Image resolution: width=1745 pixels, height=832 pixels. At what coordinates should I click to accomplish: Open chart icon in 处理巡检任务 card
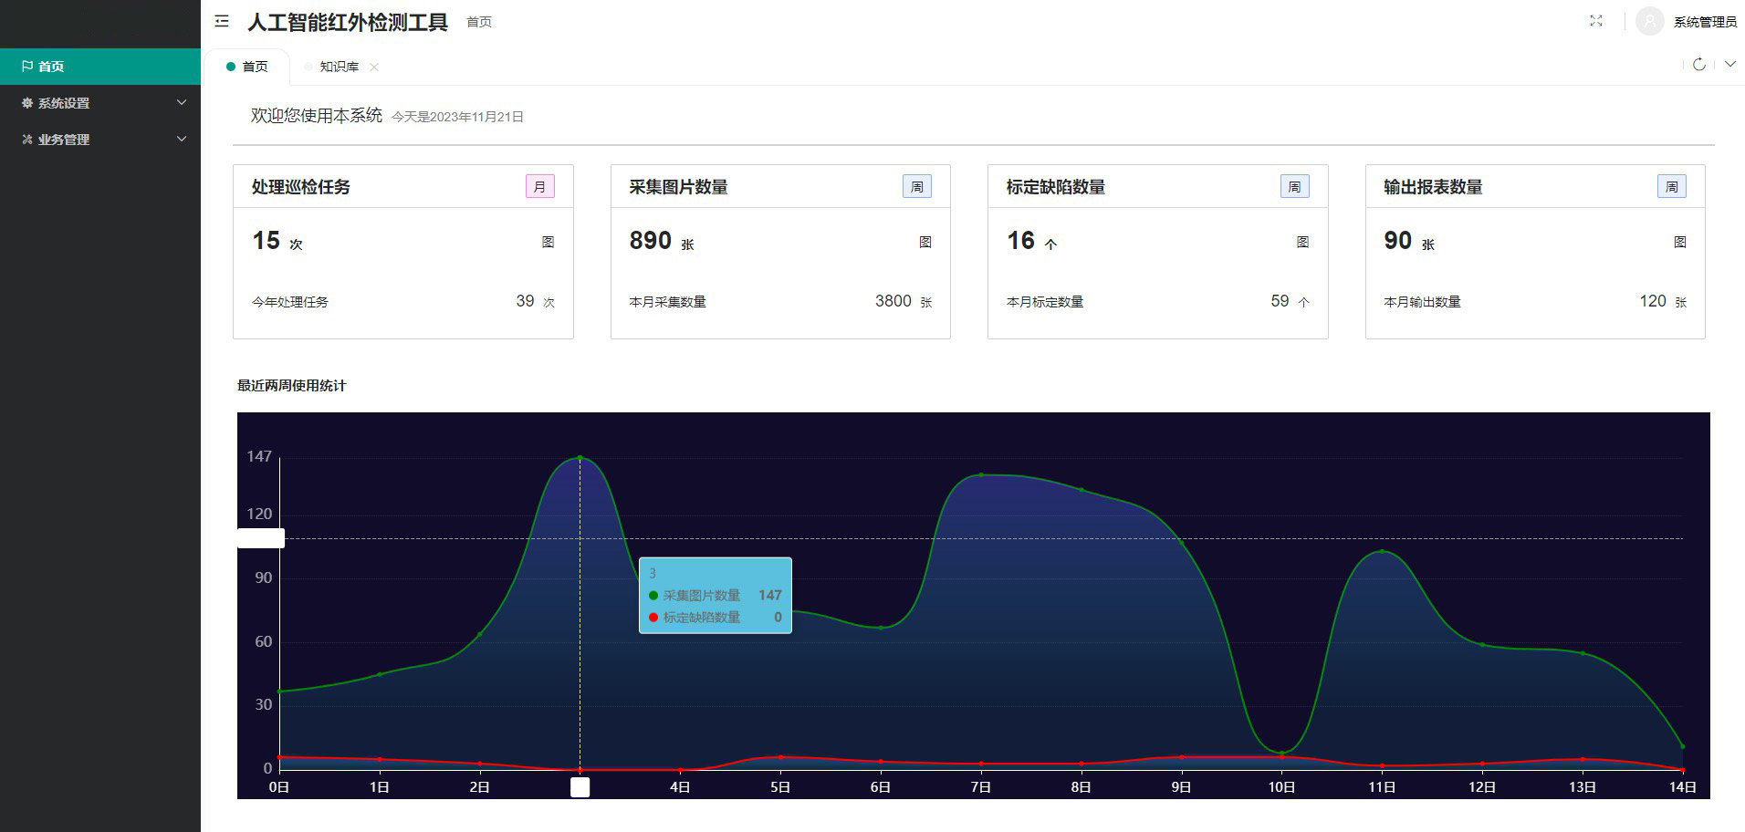[549, 242]
